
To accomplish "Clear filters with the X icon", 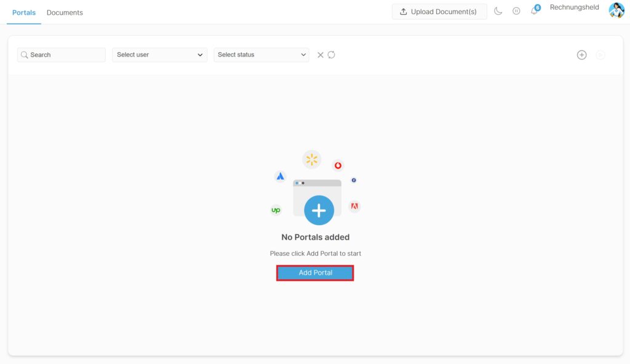I will pos(320,55).
